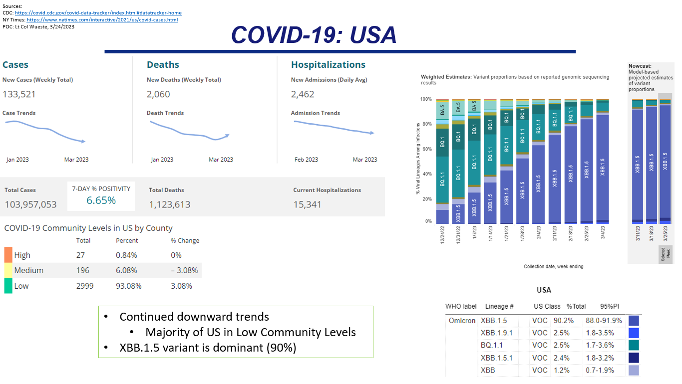
Task: Click the yellow Medium community level swatch
Action: pyautogui.click(x=8, y=270)
